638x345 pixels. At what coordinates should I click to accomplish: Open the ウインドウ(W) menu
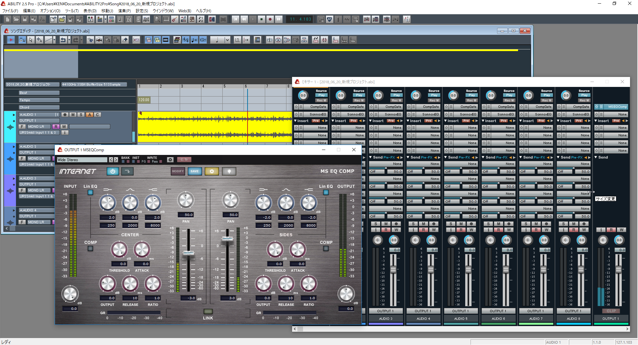(163, 11)
